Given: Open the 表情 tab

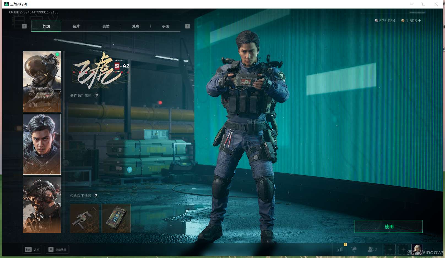Looking at the screenshot, I should coord(106,26).
